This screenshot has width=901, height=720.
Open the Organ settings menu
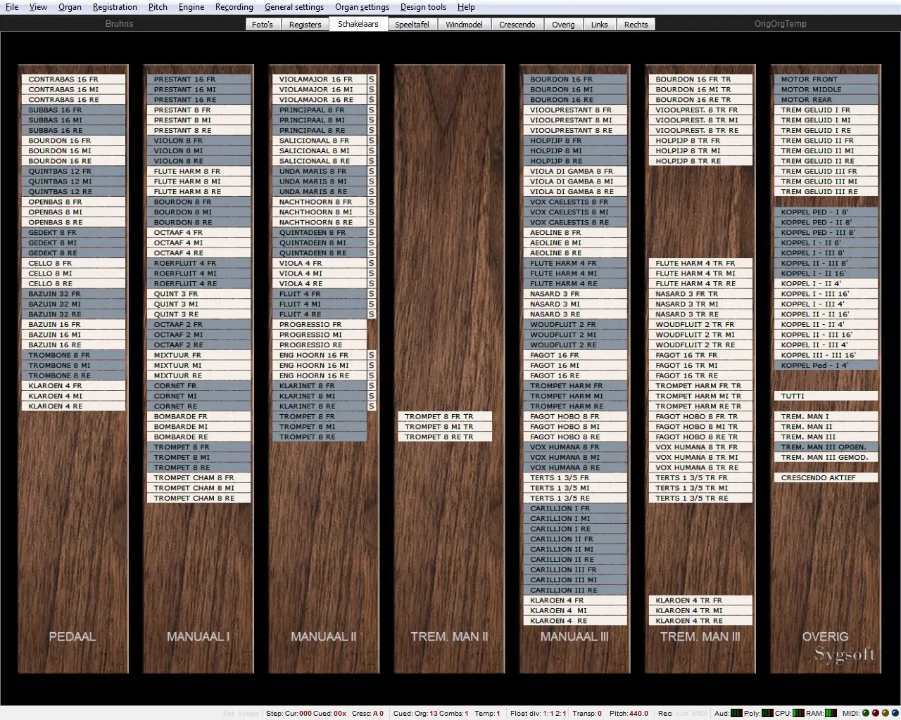(362, 7)
